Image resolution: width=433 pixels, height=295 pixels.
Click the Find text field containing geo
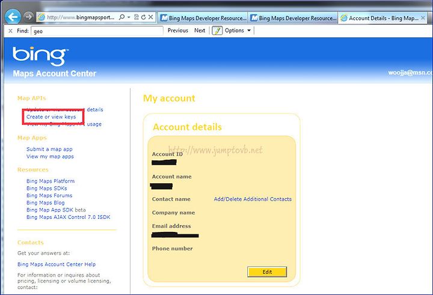pos(97,31)
